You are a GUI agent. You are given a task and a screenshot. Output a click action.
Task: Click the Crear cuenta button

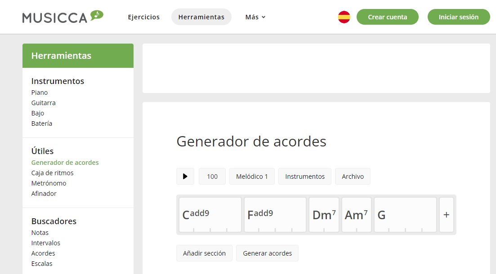(388, 17)
